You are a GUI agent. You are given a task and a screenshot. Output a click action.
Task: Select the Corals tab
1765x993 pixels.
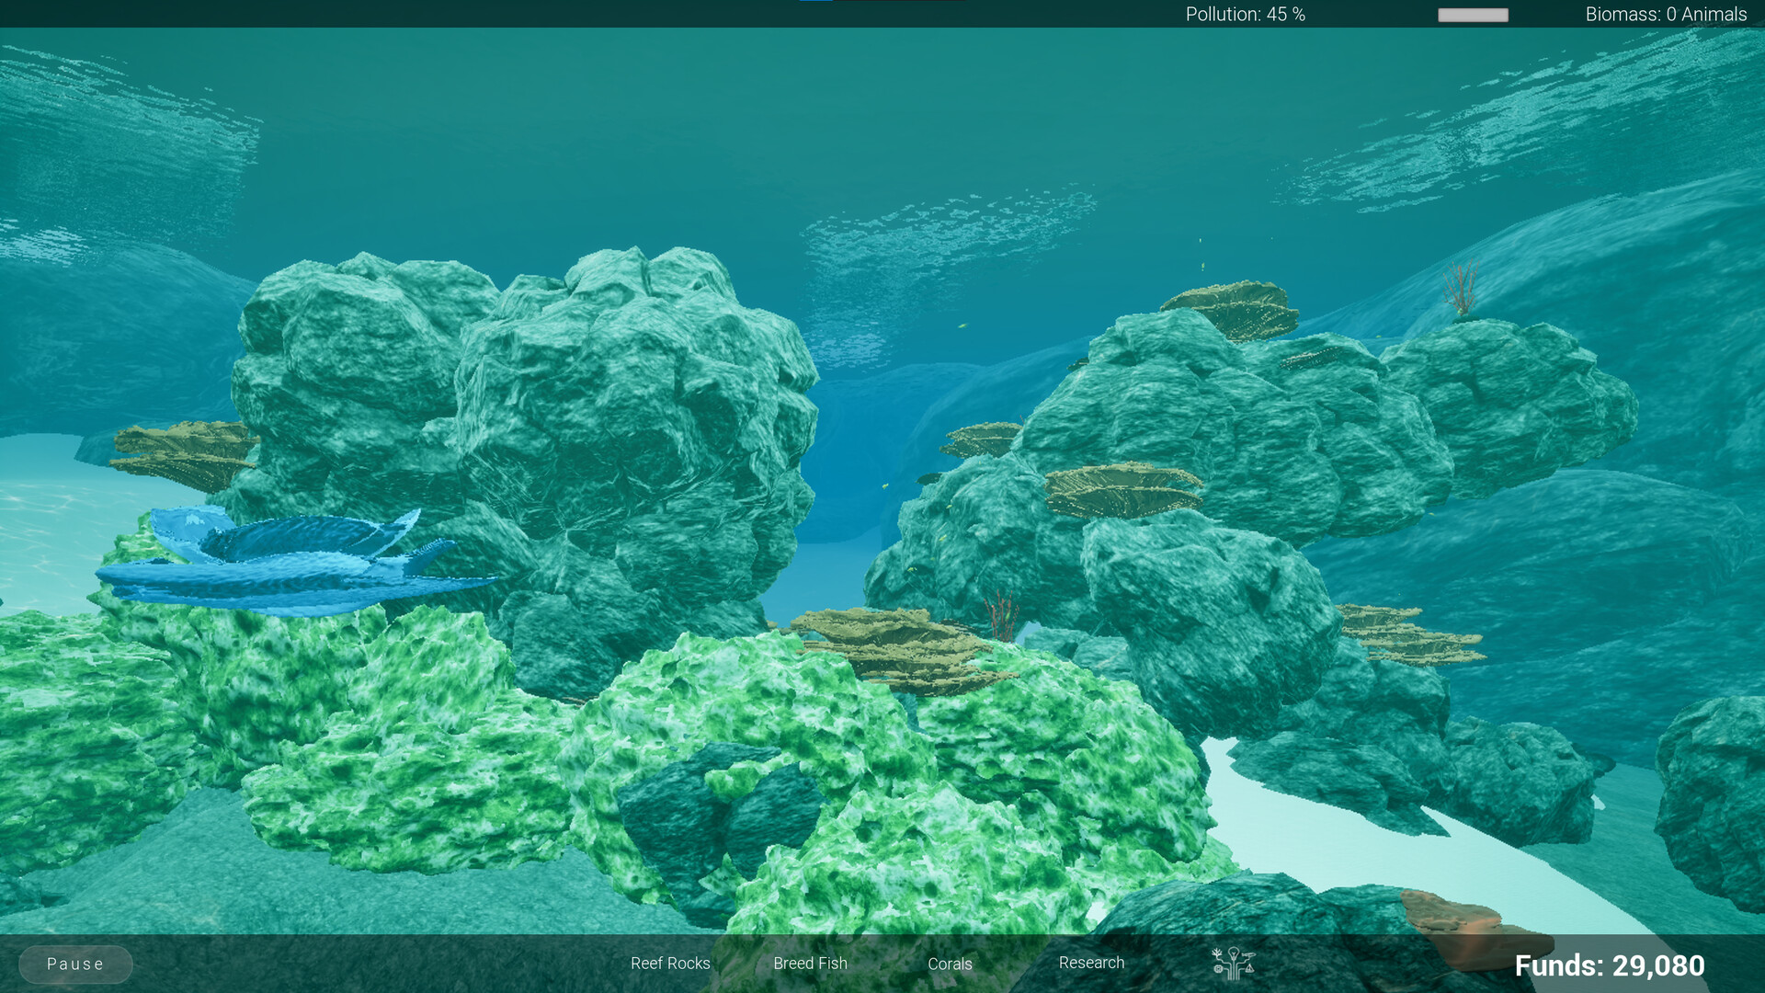(x=951, y=964)
